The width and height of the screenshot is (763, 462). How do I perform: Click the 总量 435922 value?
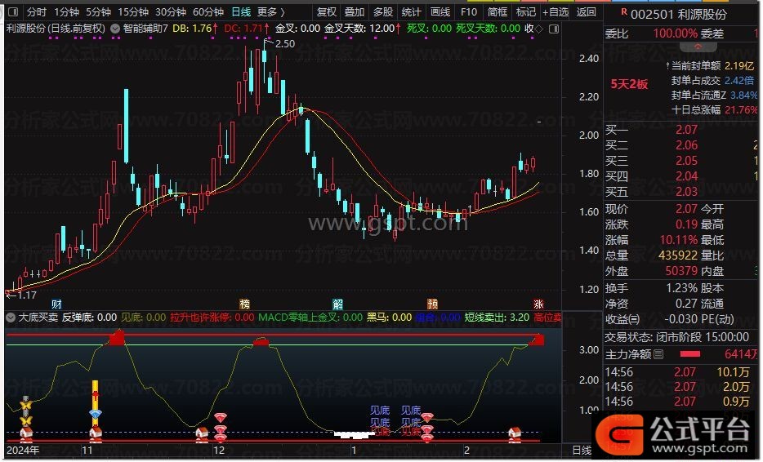[678, 255]
